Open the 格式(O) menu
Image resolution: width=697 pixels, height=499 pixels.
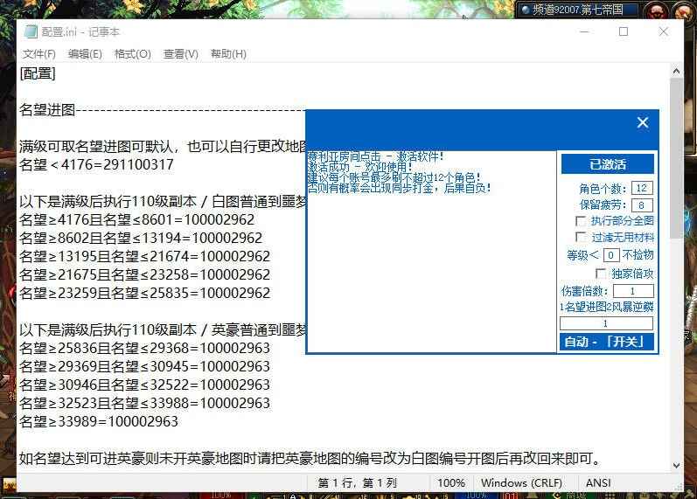coord(132,54)
